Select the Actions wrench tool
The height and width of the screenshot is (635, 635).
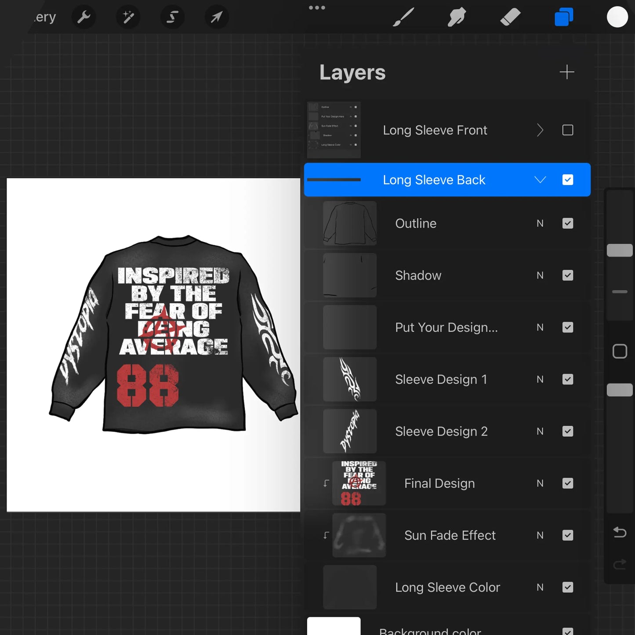click(83, 17)
